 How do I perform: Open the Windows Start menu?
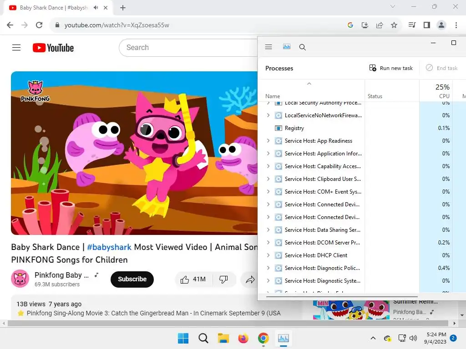point(183,338)
